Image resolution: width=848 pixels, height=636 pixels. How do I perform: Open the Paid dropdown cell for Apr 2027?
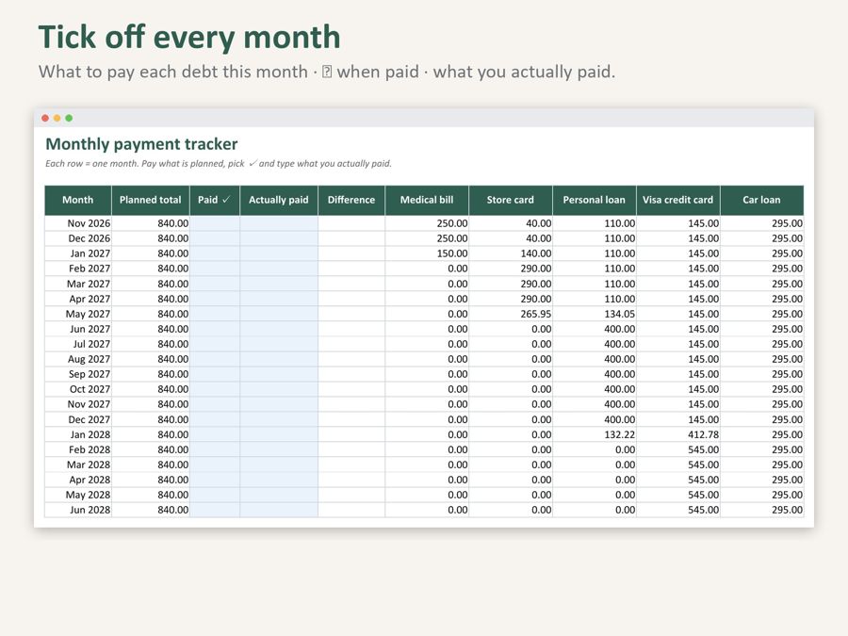point(215,299)
